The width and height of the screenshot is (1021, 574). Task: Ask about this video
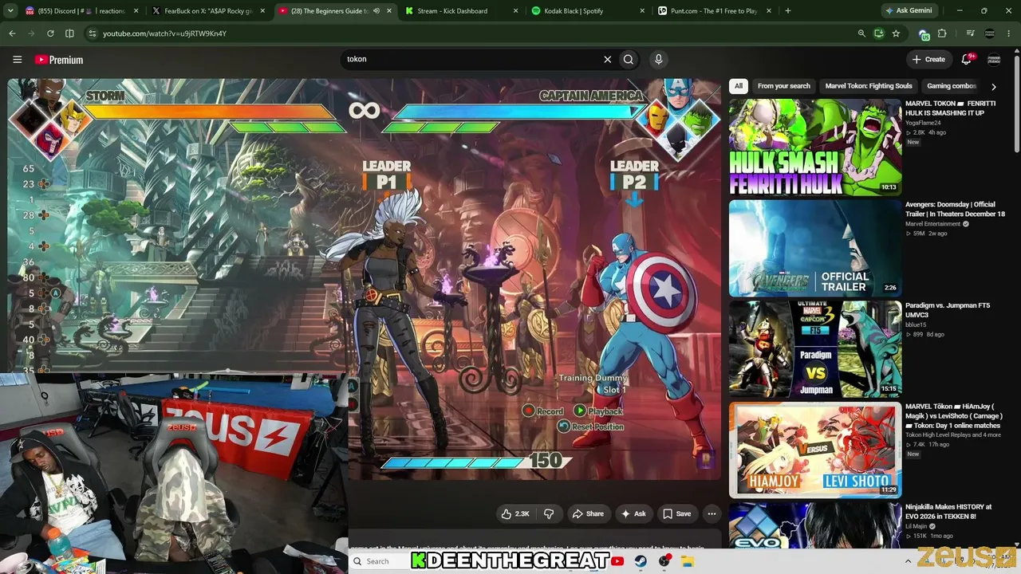click(x=633, y=514)
